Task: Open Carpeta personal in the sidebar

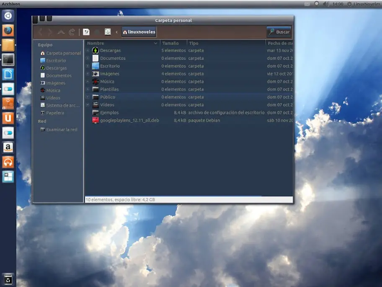Action: [60, 53]
